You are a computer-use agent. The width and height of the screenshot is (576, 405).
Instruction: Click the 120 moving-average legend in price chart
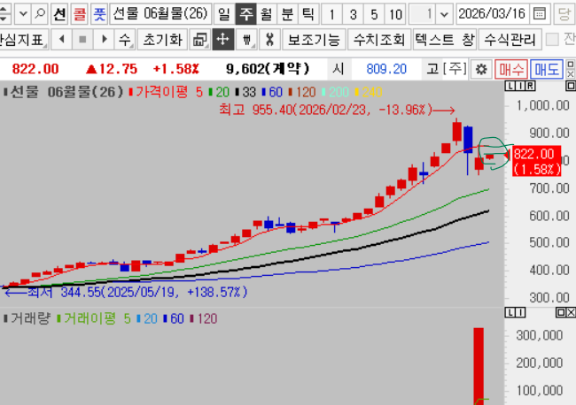coord(302,92)
